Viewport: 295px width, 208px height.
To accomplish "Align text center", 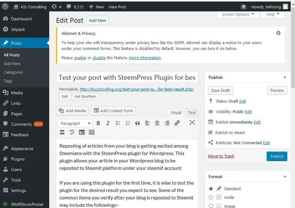I will [157, 123].
